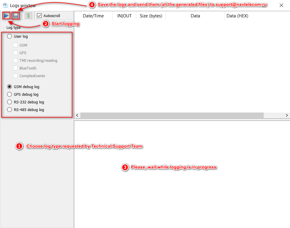Viewport: 290px width, 228px height.
Task: Enable the ComplexEvents checkbox
Action: [15, 76]
